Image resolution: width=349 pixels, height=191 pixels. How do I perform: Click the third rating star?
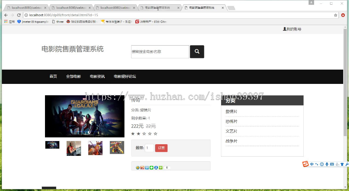[x=144, y=133]
